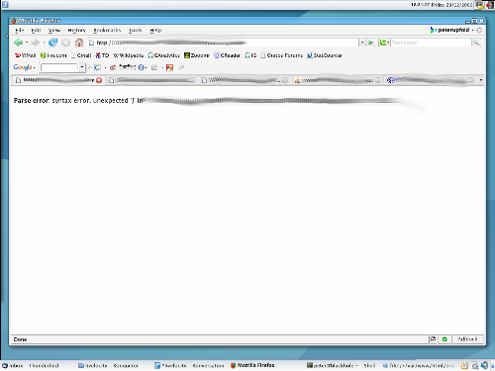Click the search magnifier icon
495x371 pixels.
click(x=476, y=43)
